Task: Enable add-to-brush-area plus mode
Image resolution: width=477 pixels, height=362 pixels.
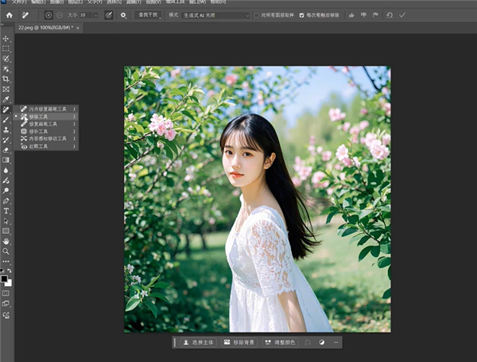Action: (48, 15)
